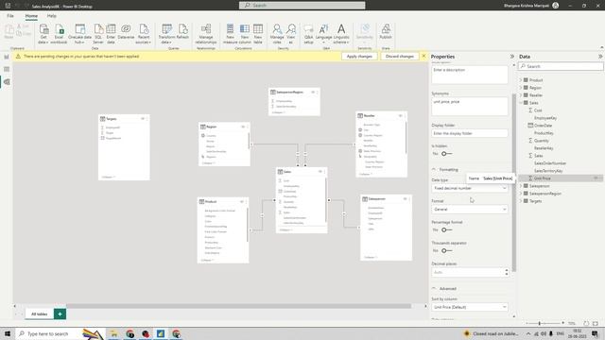Switch to Report view in left sidebar

[x=7, y=57]
